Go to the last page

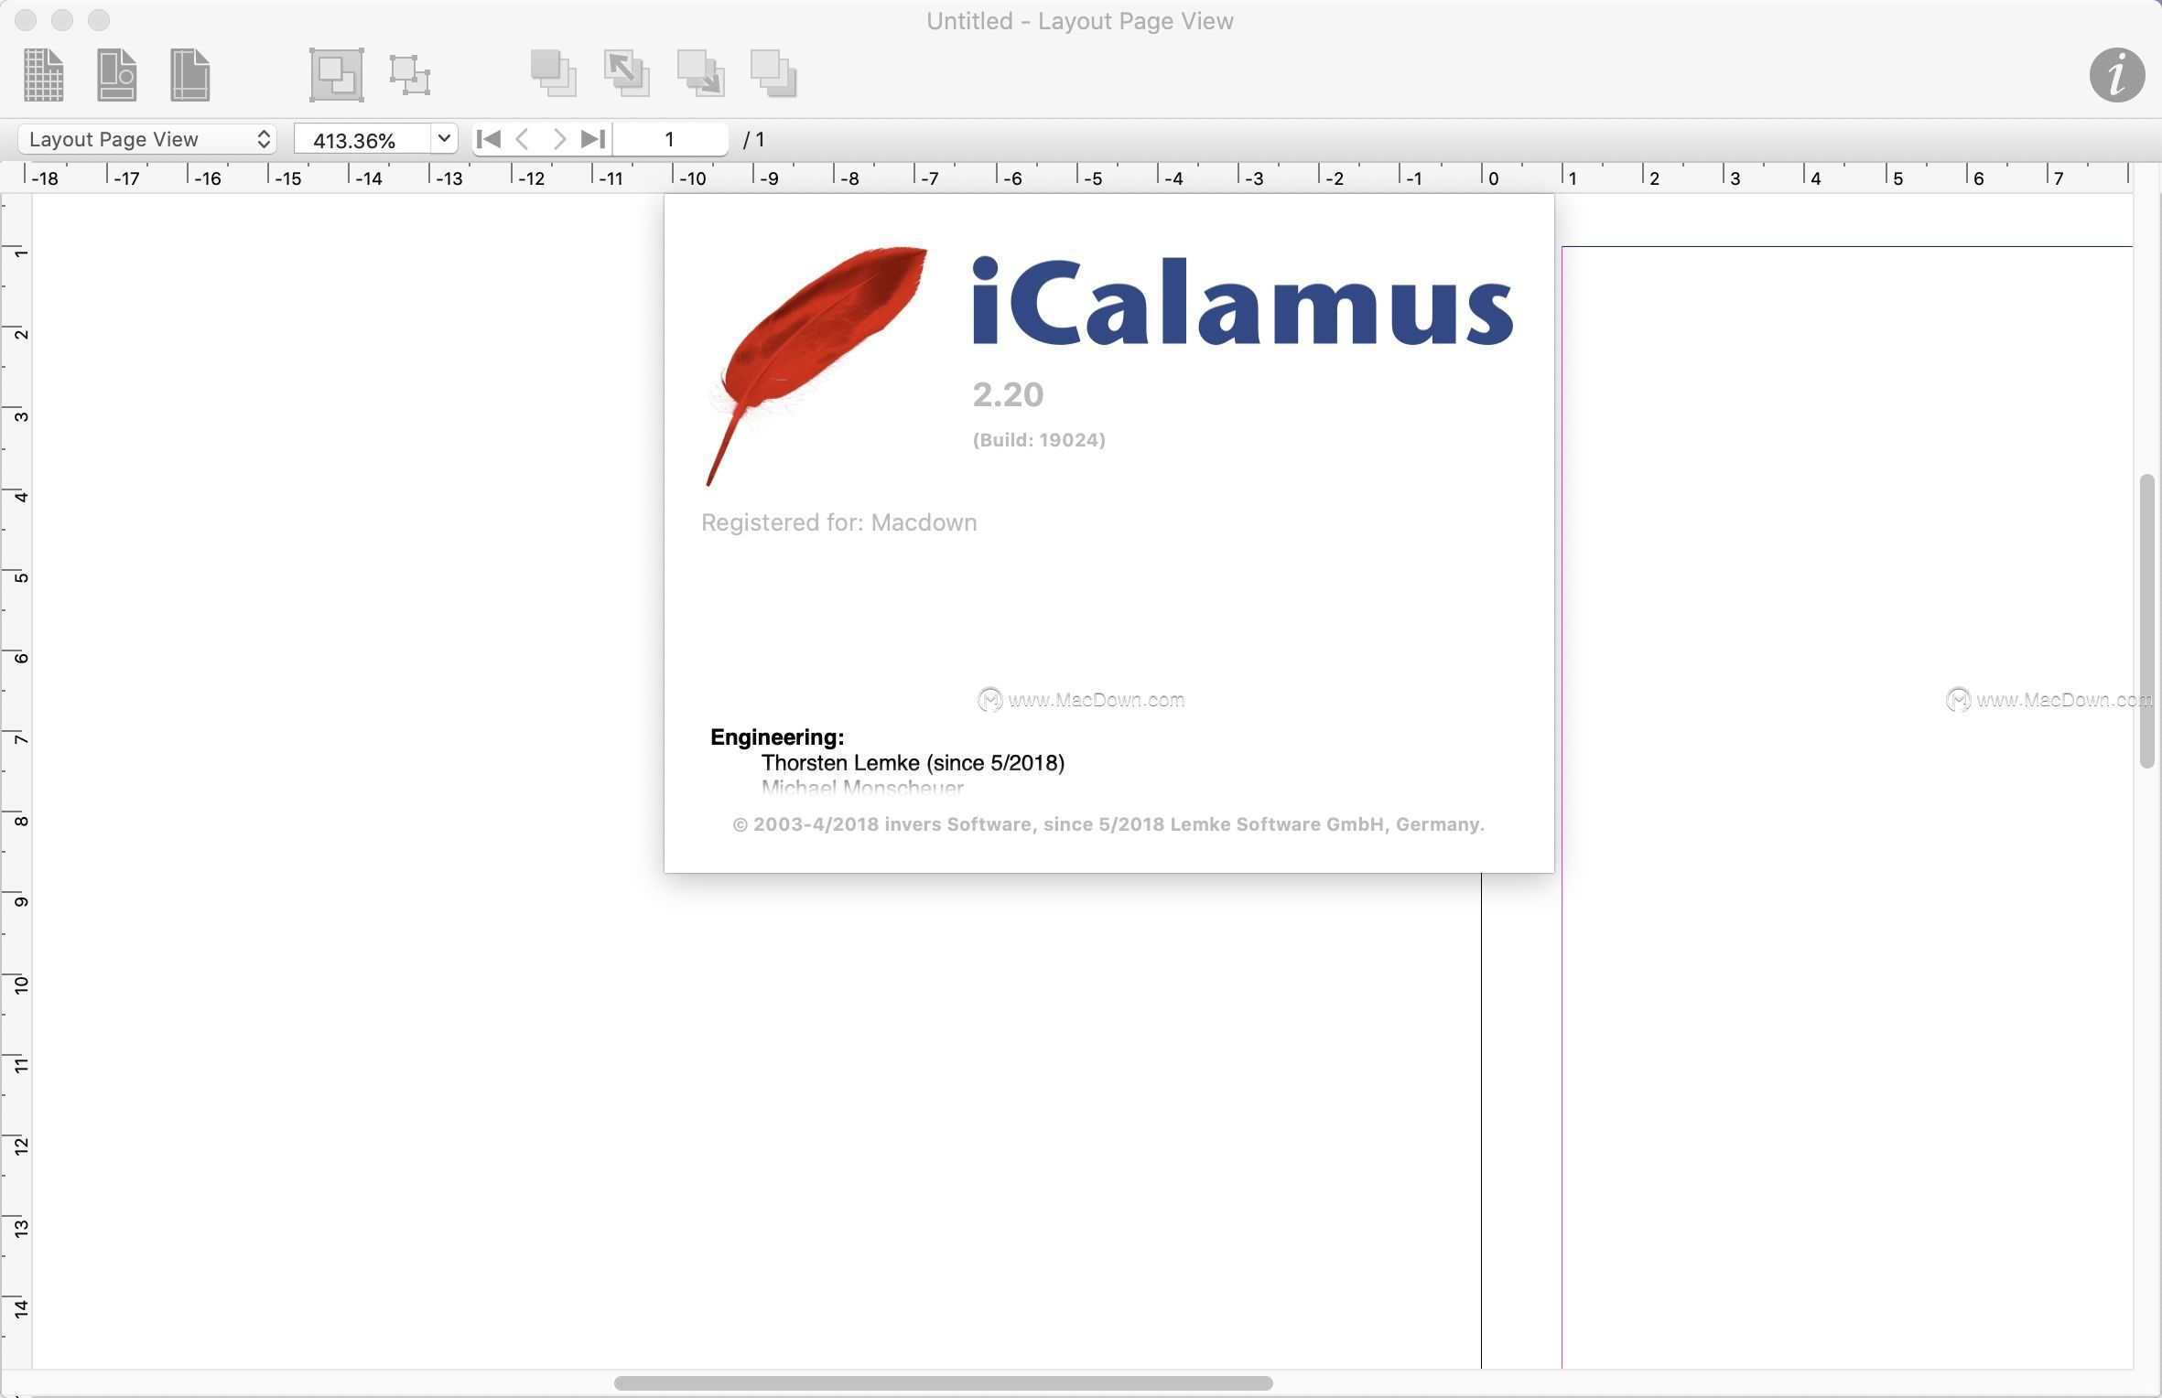point(594,139)
